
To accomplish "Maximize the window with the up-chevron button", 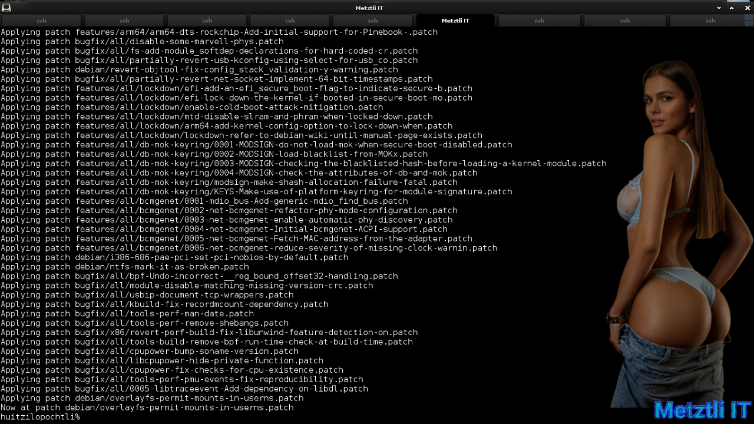I will pos(732,8).
